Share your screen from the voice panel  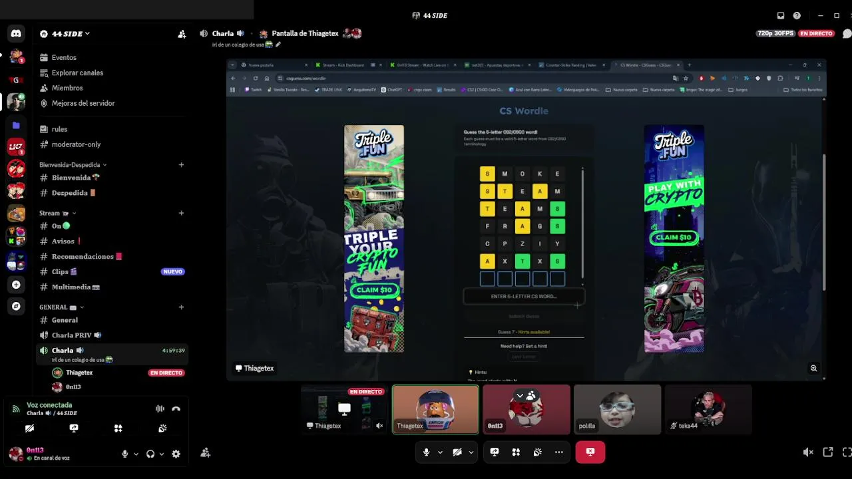(x=74, y=428)
